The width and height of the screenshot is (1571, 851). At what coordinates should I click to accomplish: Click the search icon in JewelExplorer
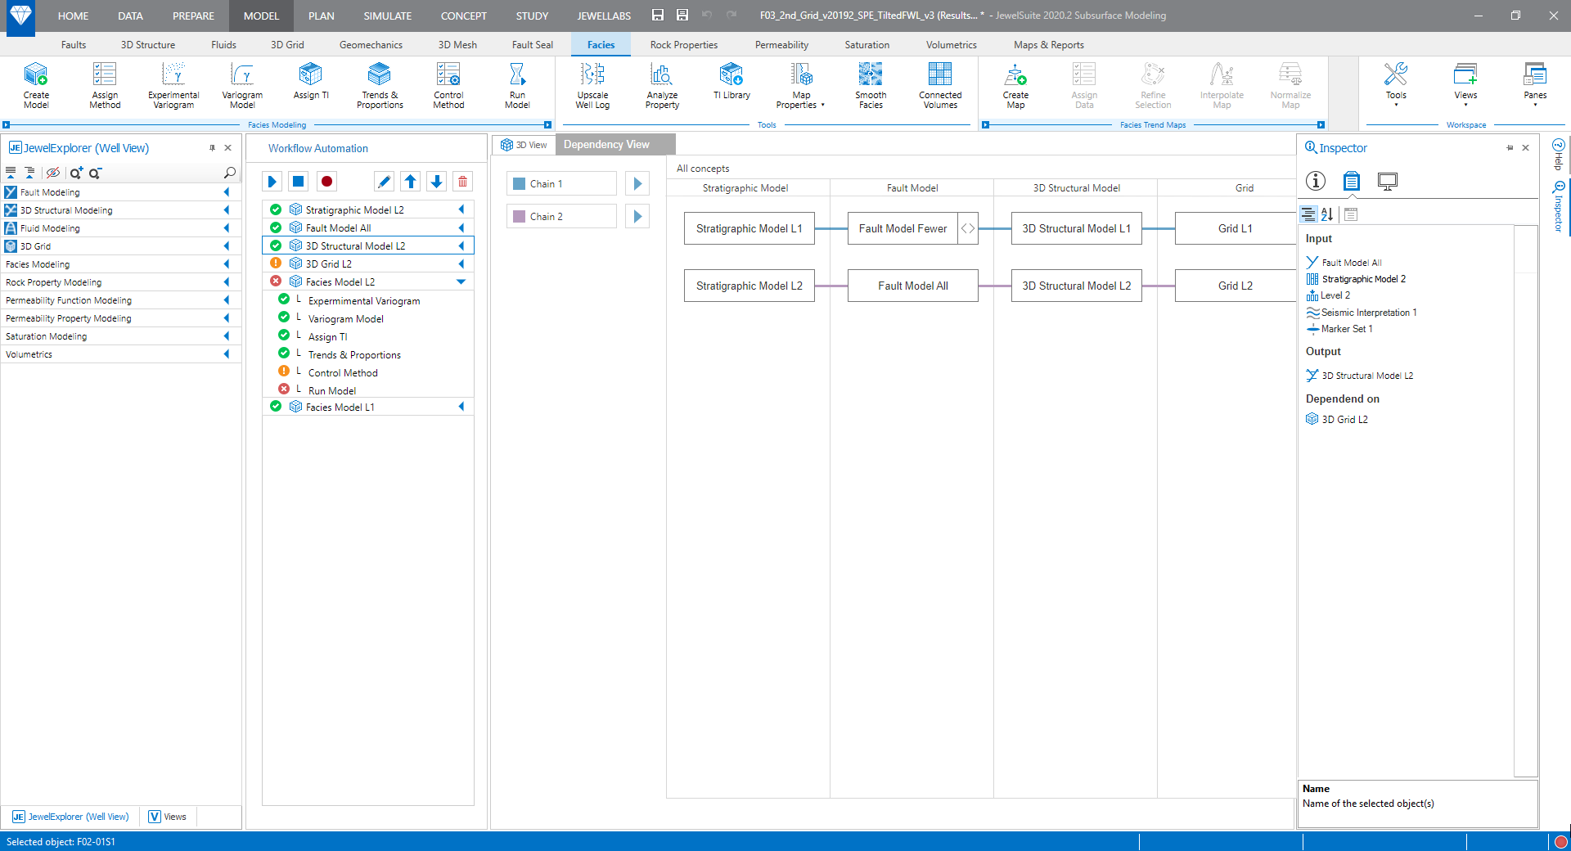tap(230, 173)
